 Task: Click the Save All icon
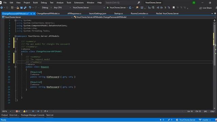tap(25, 7)
